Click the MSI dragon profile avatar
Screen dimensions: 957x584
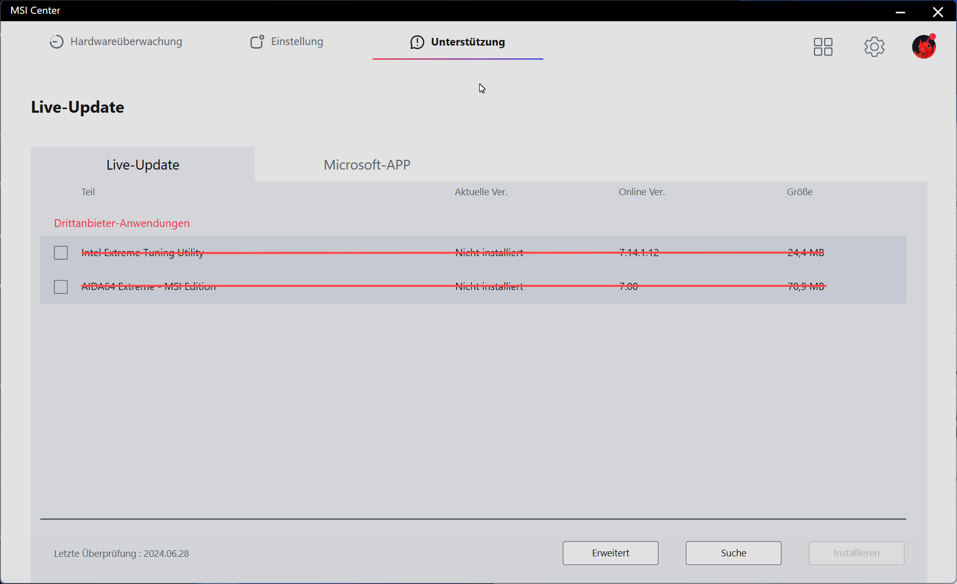(x=924, y=46)
